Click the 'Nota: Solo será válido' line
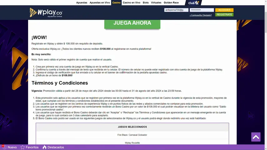The width and height of the screenshot is (267, 150). (72, 59)
